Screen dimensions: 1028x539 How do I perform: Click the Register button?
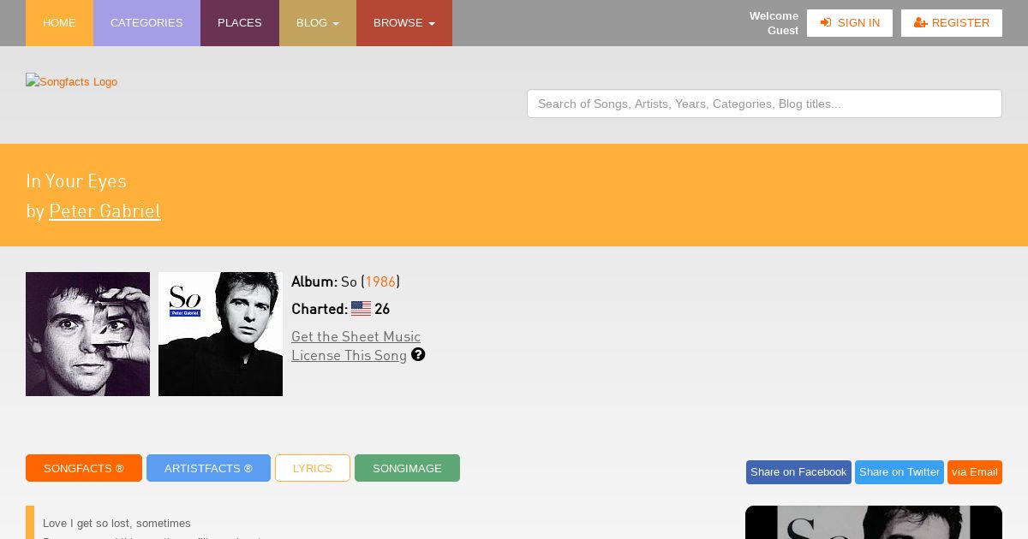952,23
